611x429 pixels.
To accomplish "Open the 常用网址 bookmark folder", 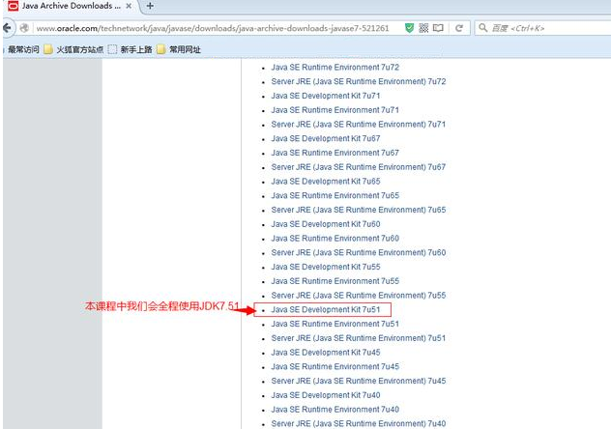I will click(x=180, y=48).
